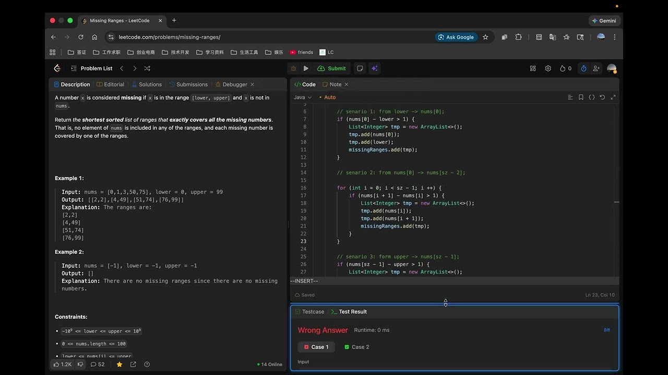This screenshot has width=668, height=375.
Task: Go back in browser history
Action: click(x=53, y=37)
